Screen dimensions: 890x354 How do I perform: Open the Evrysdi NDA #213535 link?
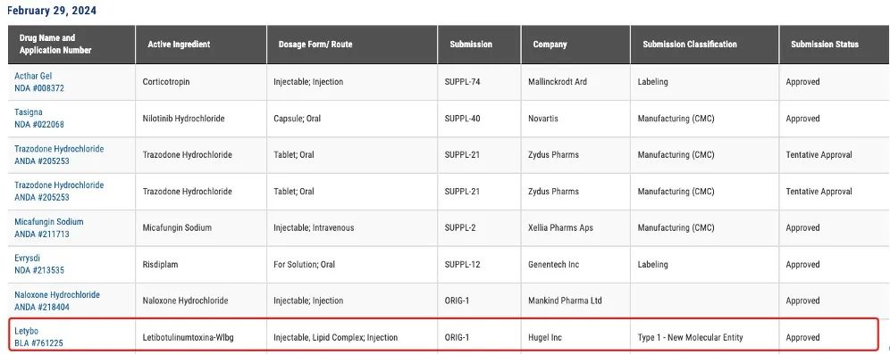[39, 264]
